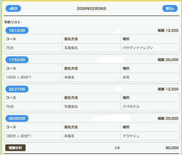The width and height of the screenshot is (182, 155).
Task: Go to previous day with 前日 button
Action: [x=13, y=9]
